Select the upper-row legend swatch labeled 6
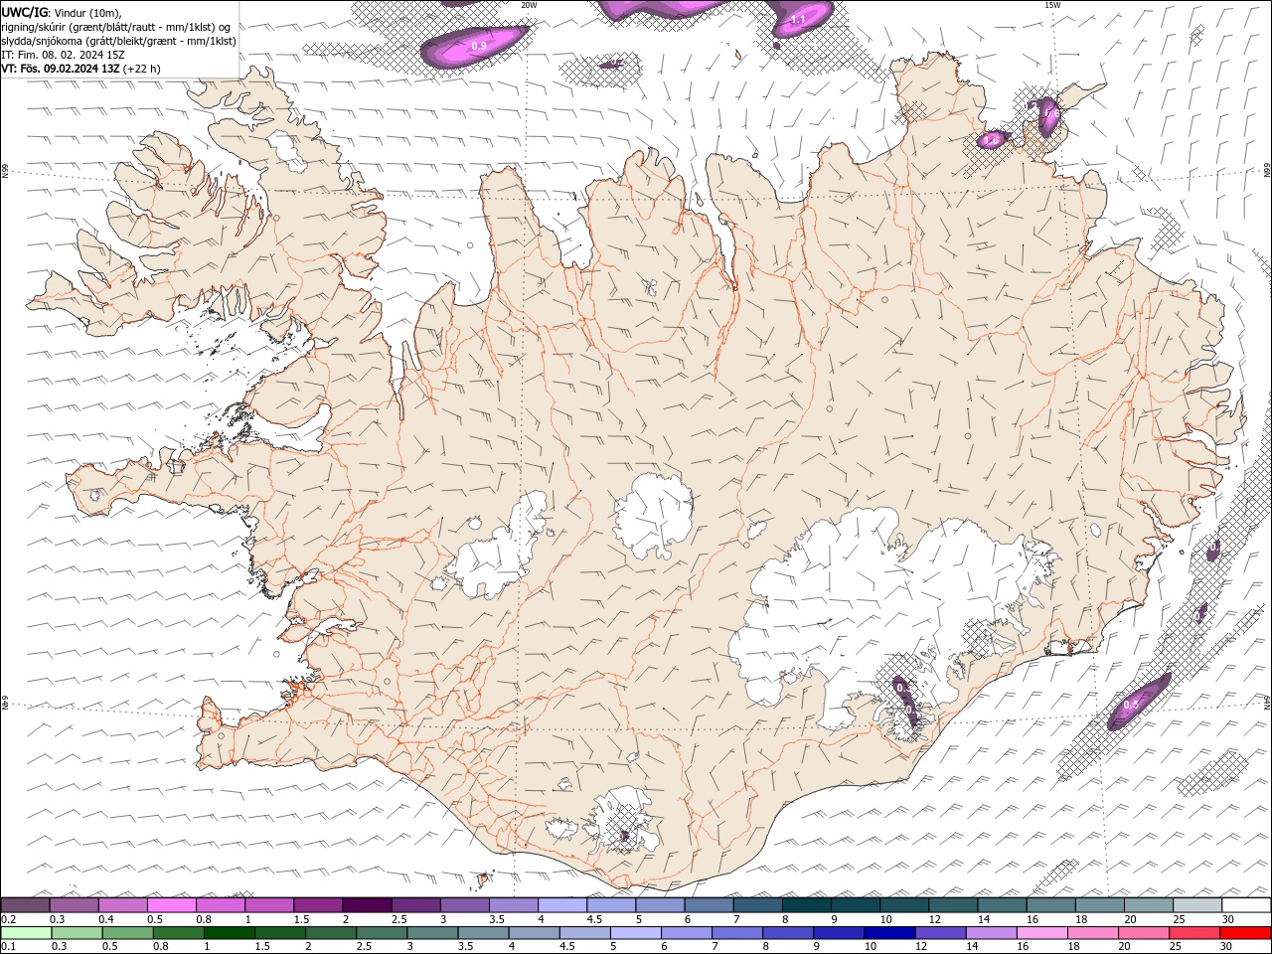The width and height of the screenshot is (1272, 954). click(x=708, y=905)
